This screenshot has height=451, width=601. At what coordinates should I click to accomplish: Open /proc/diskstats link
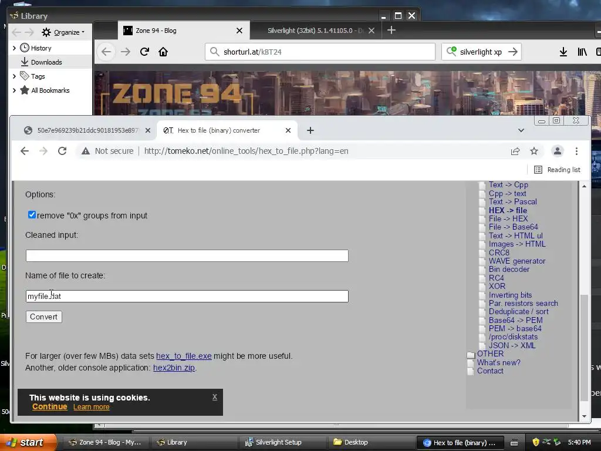[x=513, y=336]
